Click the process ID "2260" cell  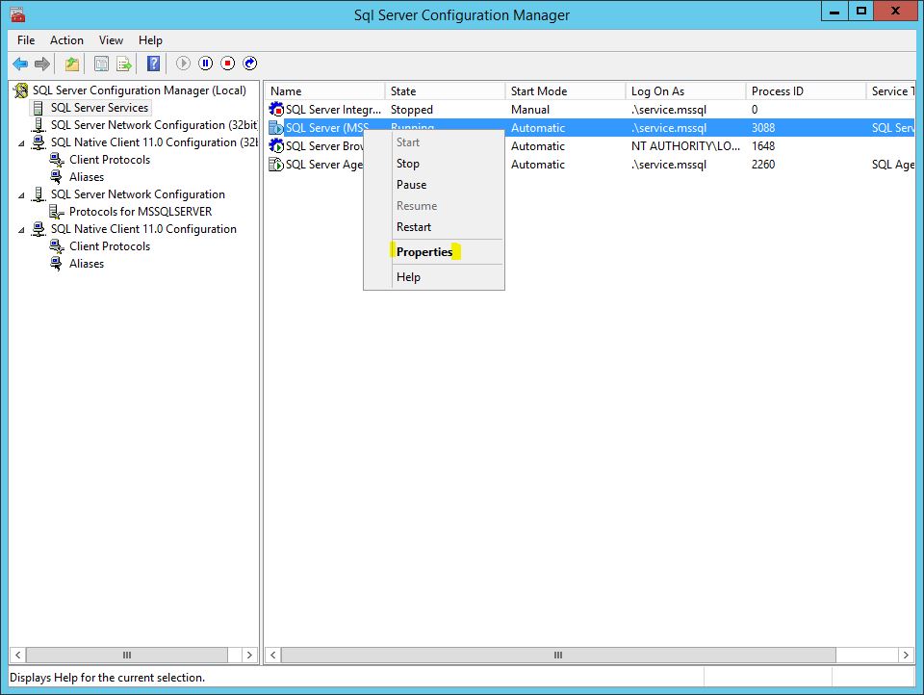click(x=763, y=165)
